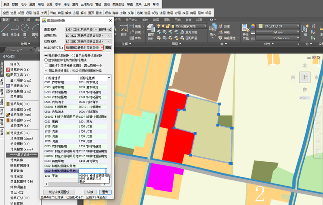323x205 pixels.
Task: Open the 数据质检 item in the top menu bar
Action: (x=118, y=4)
